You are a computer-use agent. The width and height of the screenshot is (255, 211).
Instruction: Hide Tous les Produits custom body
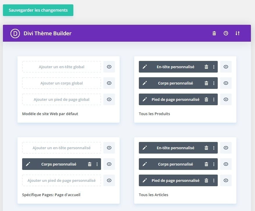click(x=226, y=83)
